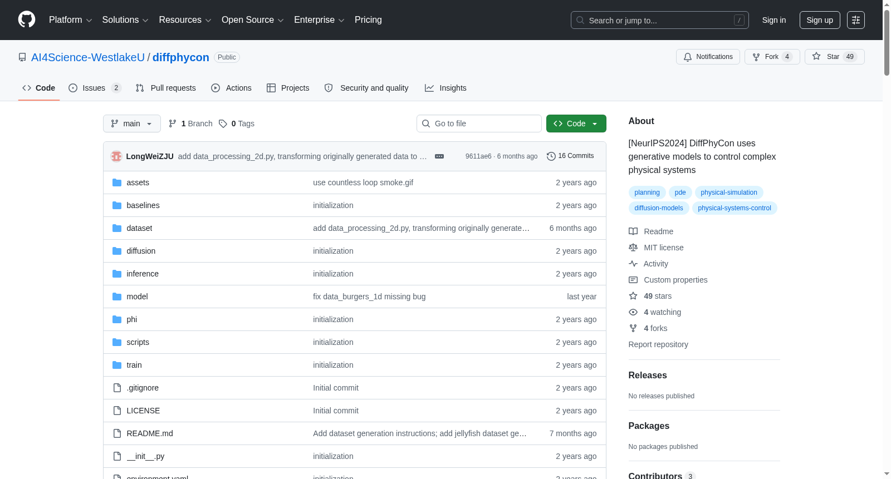
Task: Click the diffusion-models topic tag
Action: click(659, 208)
